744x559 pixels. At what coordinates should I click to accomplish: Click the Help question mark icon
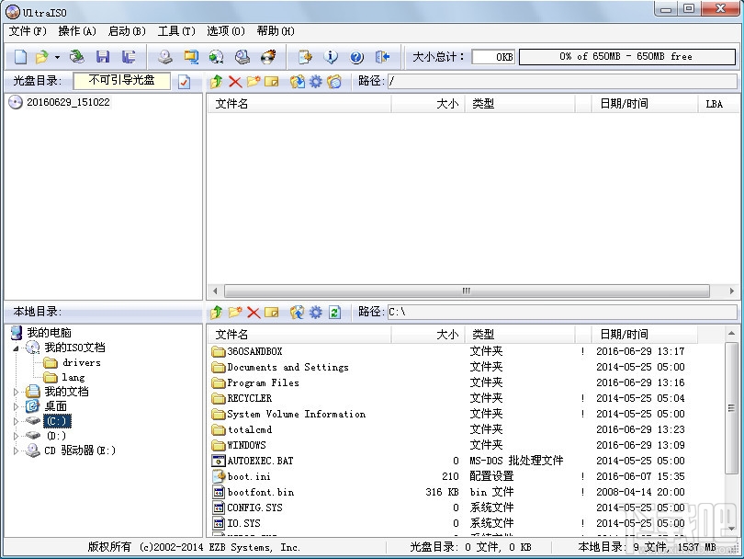(356, 57)
